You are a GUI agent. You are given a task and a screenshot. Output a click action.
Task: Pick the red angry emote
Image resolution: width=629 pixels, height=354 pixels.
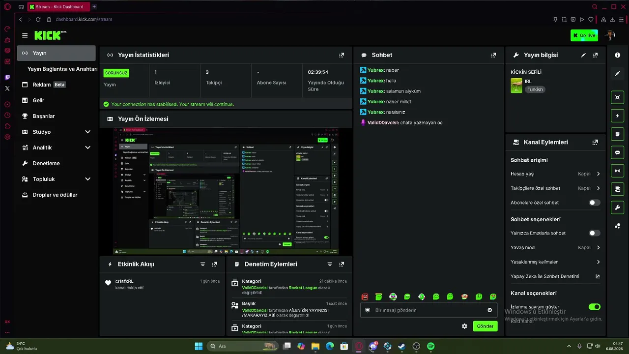[365, 297]
